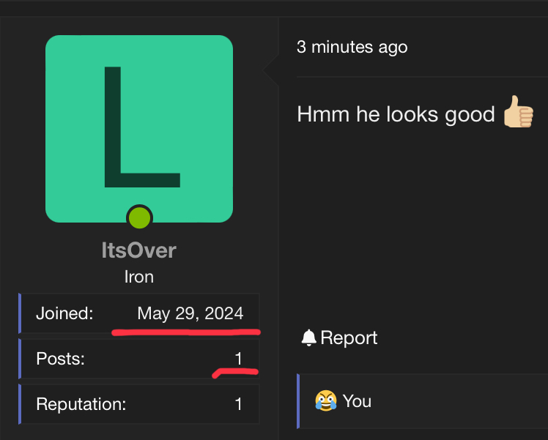Click the thumbs up emoji in post

[x=518, y=114]
